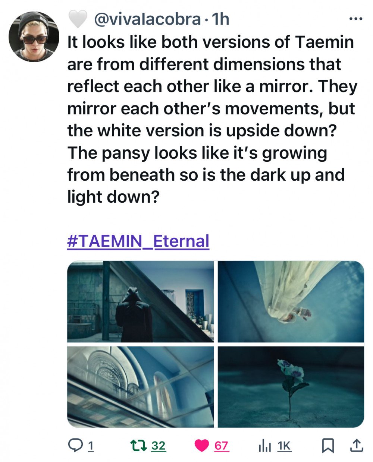
Task: Tap the retweet count 32
Action: [x=159, y=446]
